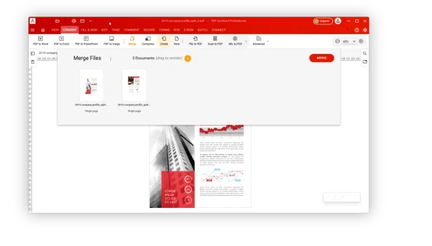Open the File to PDF tool
432x246 pixels.
[195, 41]
